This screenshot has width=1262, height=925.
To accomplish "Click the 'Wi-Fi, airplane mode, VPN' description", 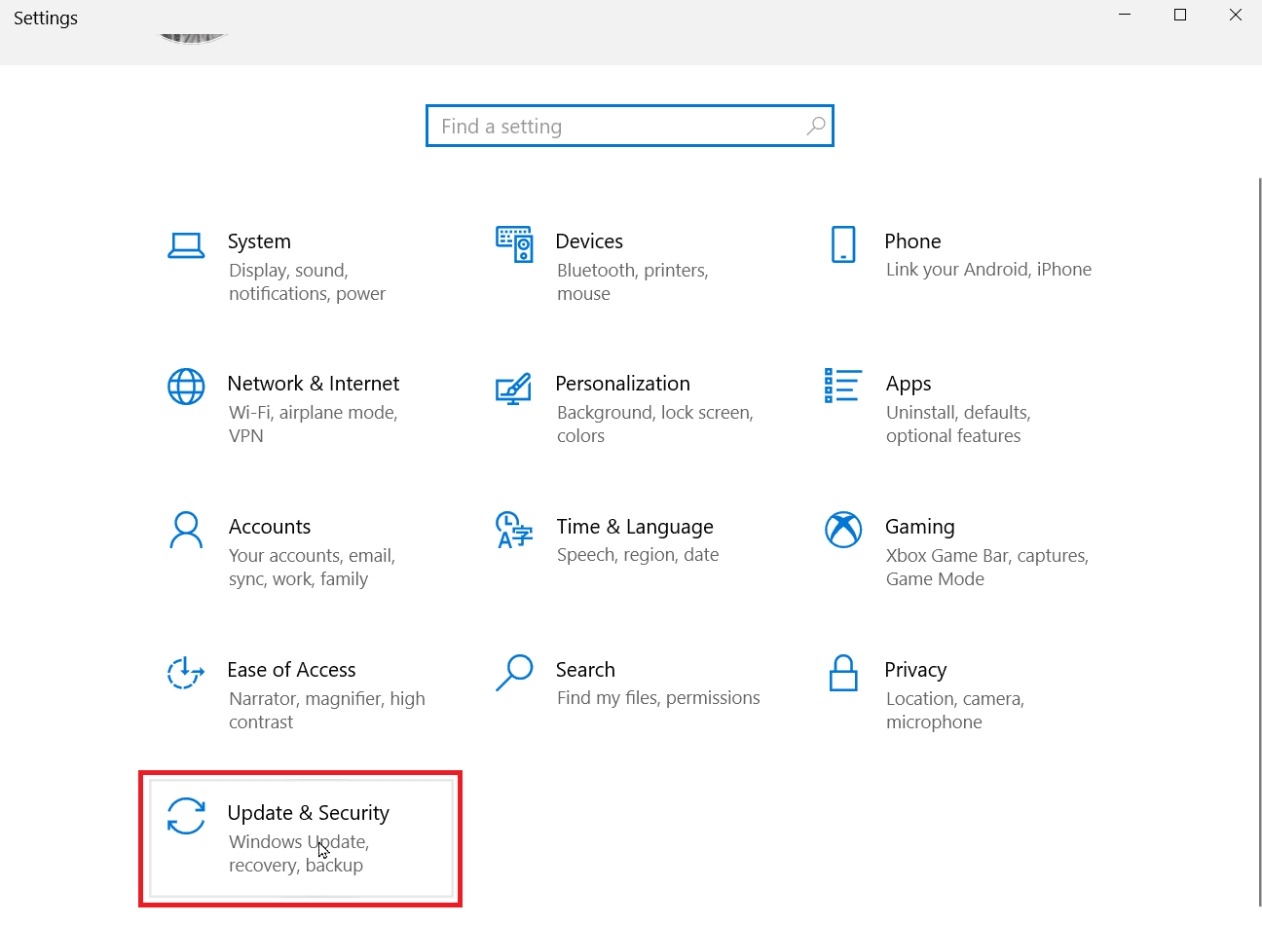I will [x=314, y=425].
